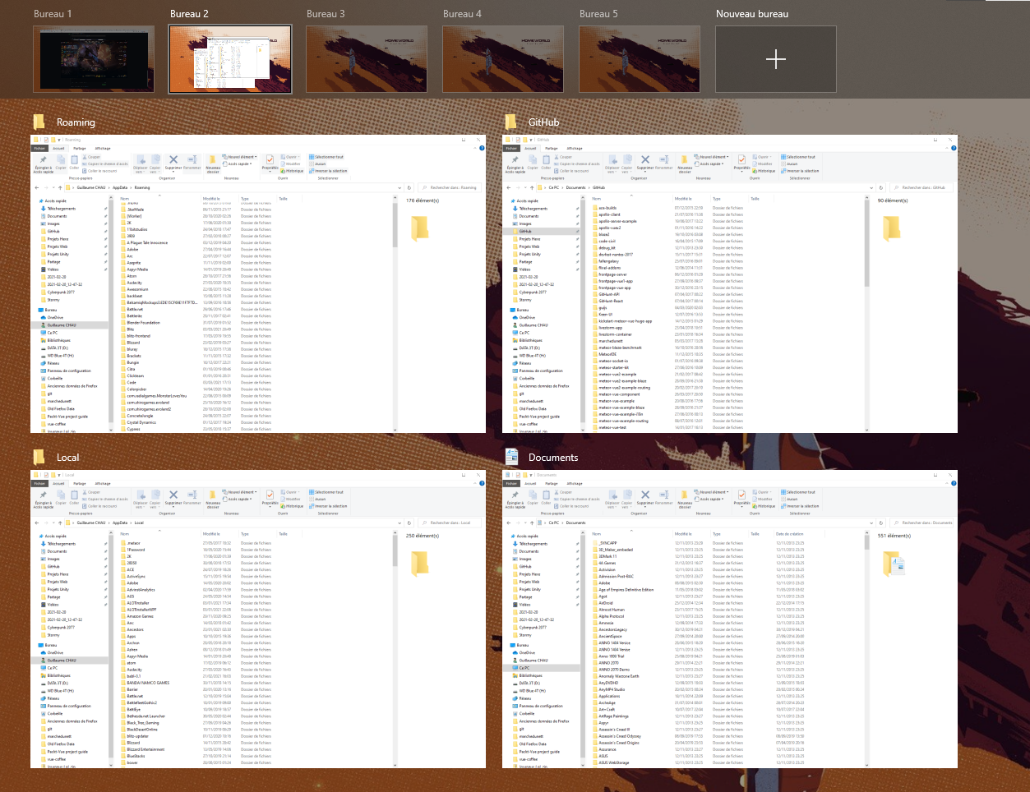Click Couper in the Documents window ribbon
This screenshot has height=792, width=1030.
(x=563, y=492)
